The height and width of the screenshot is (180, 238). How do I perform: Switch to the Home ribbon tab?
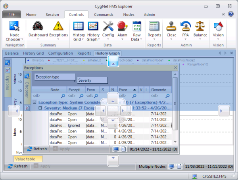point(31,15)
